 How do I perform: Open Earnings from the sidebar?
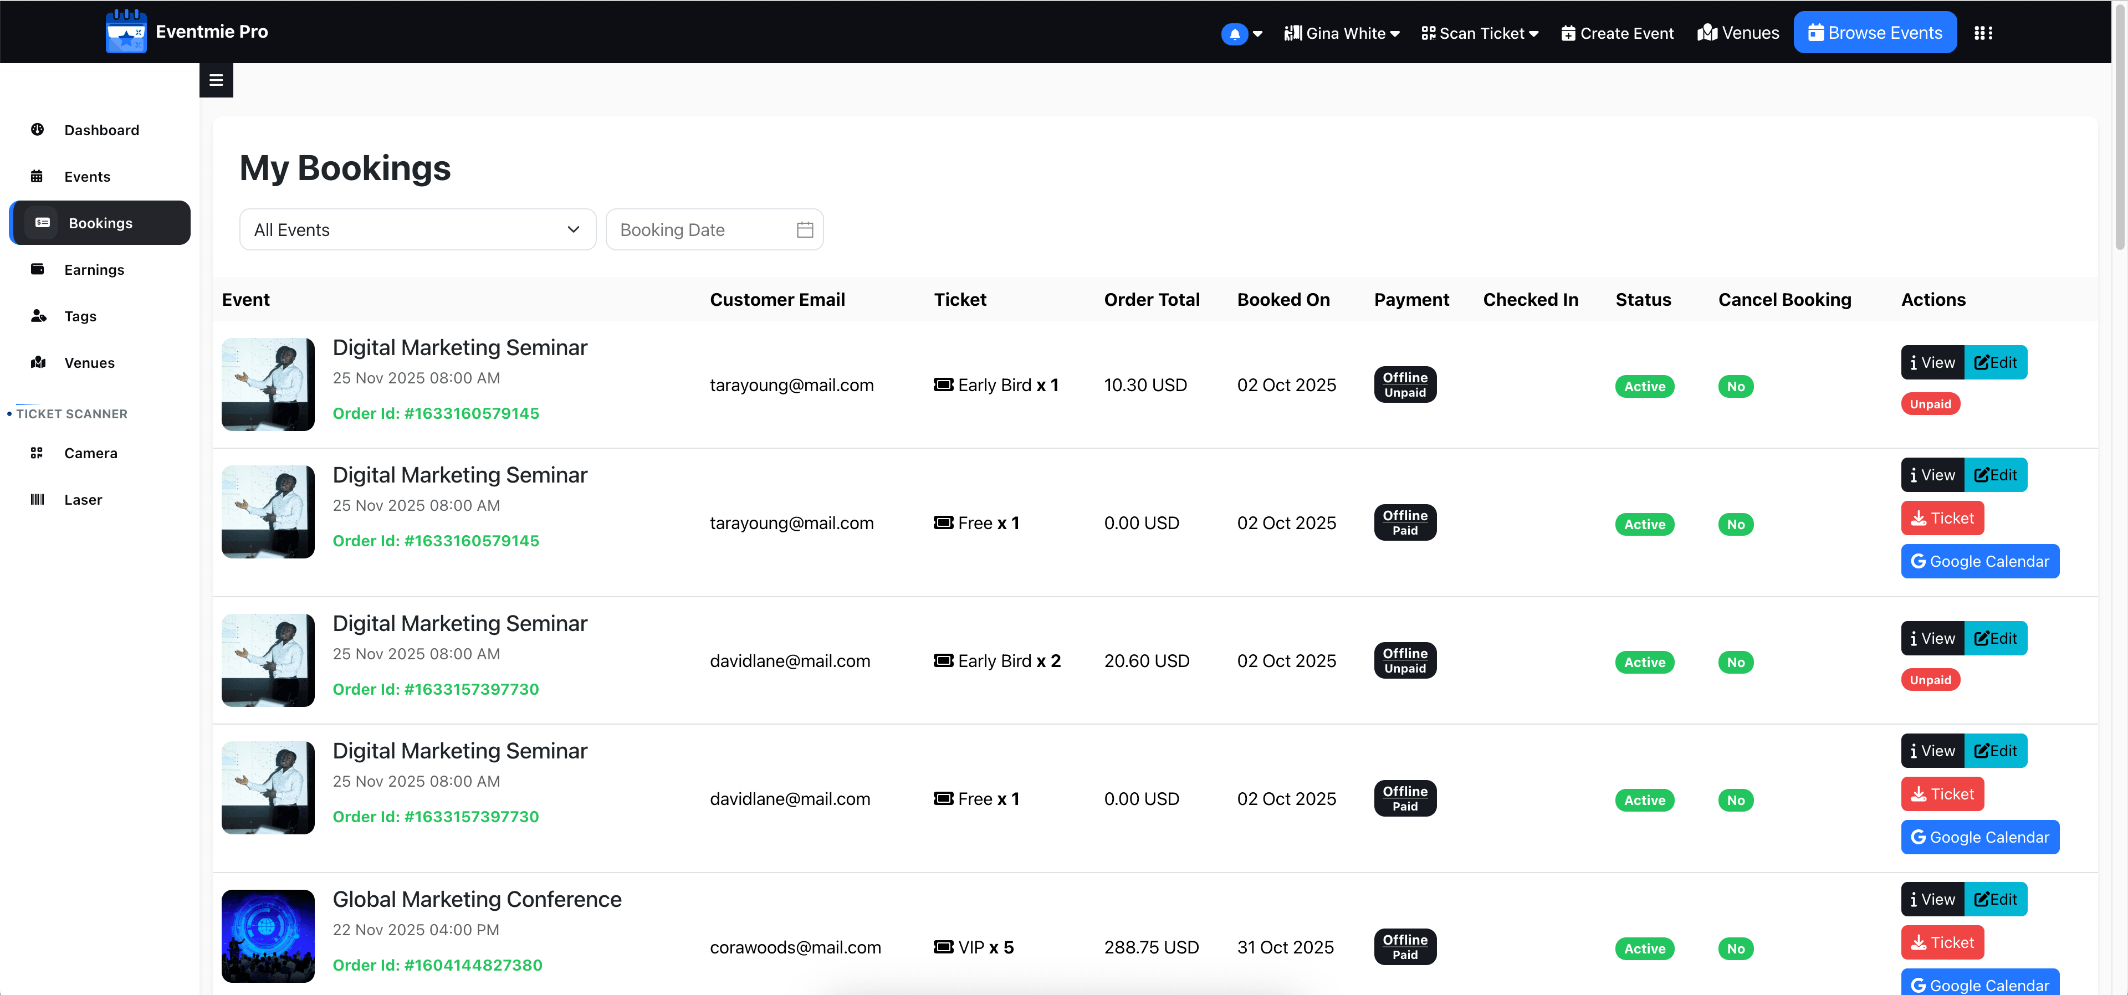[x=94, y=269]
